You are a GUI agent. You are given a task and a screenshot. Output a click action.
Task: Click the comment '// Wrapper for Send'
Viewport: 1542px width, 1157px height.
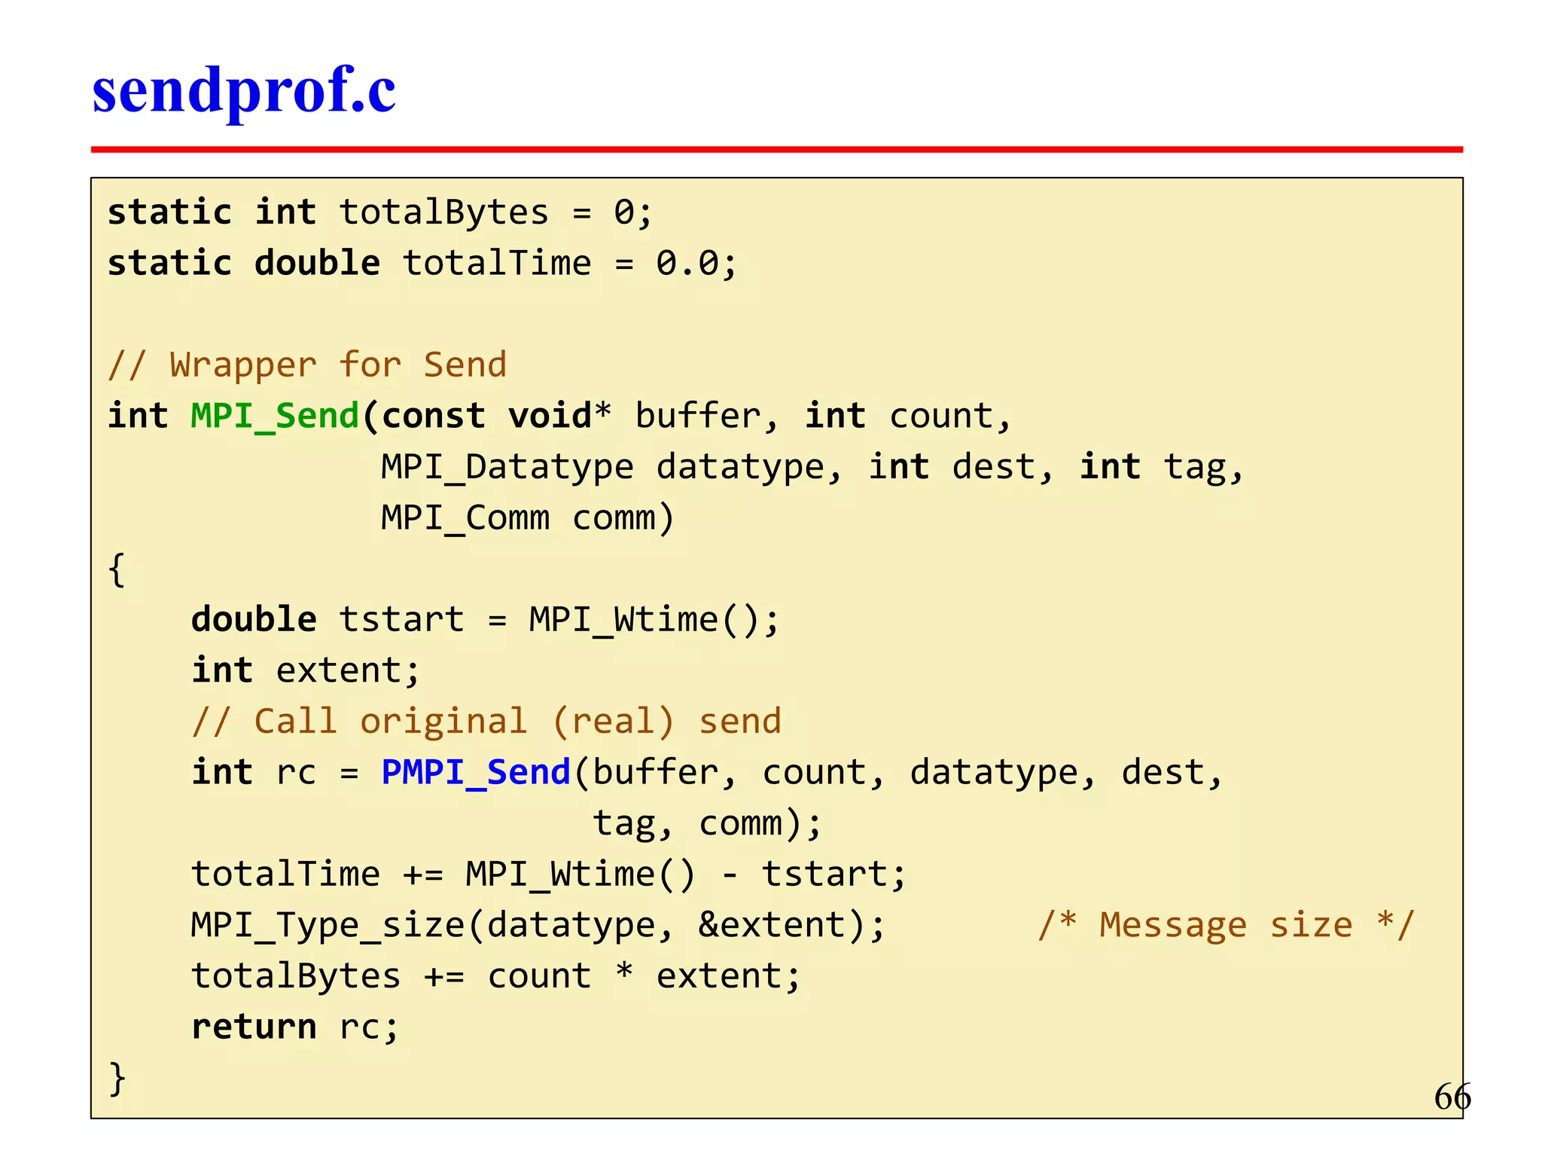click(307, 365)
